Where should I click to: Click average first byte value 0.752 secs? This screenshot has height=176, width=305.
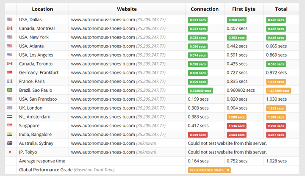(237, 161)
